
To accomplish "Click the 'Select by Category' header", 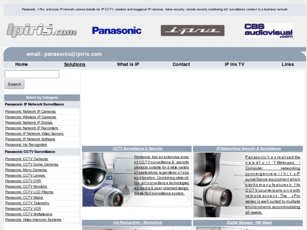I will pos(42,97).
